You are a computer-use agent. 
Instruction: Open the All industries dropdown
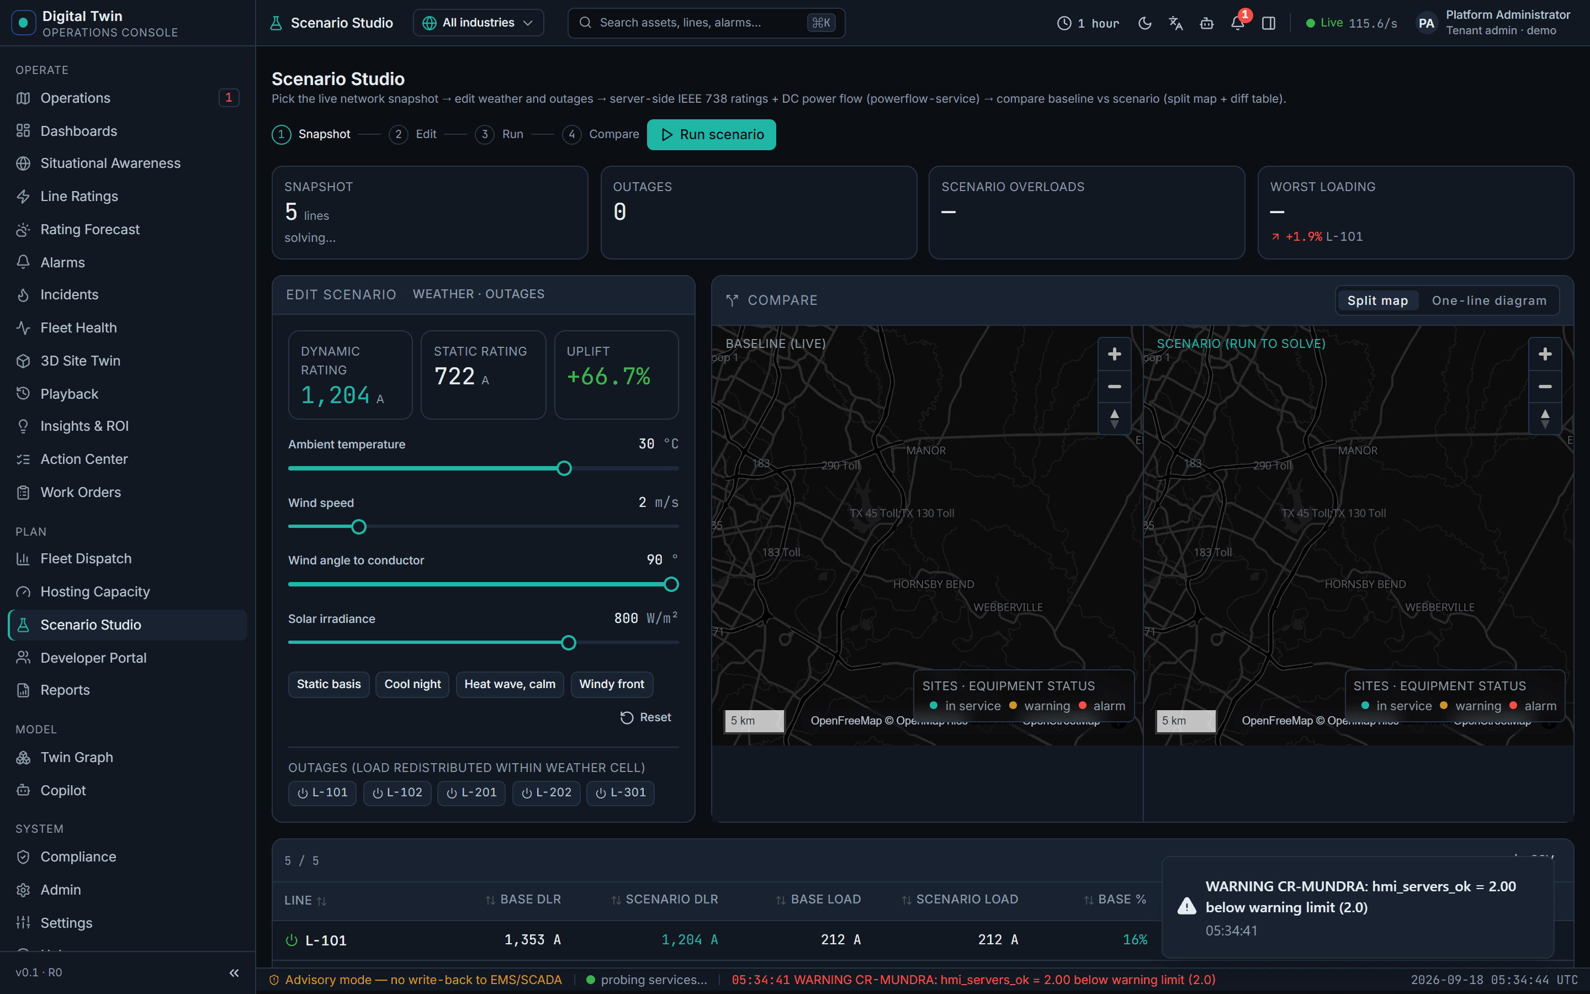coord(478,23)
